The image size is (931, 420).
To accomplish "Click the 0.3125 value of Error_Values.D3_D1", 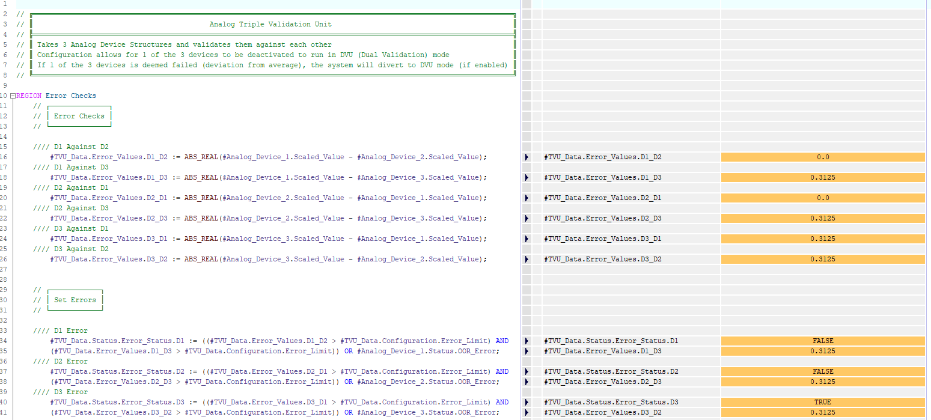I will point(822,239).
